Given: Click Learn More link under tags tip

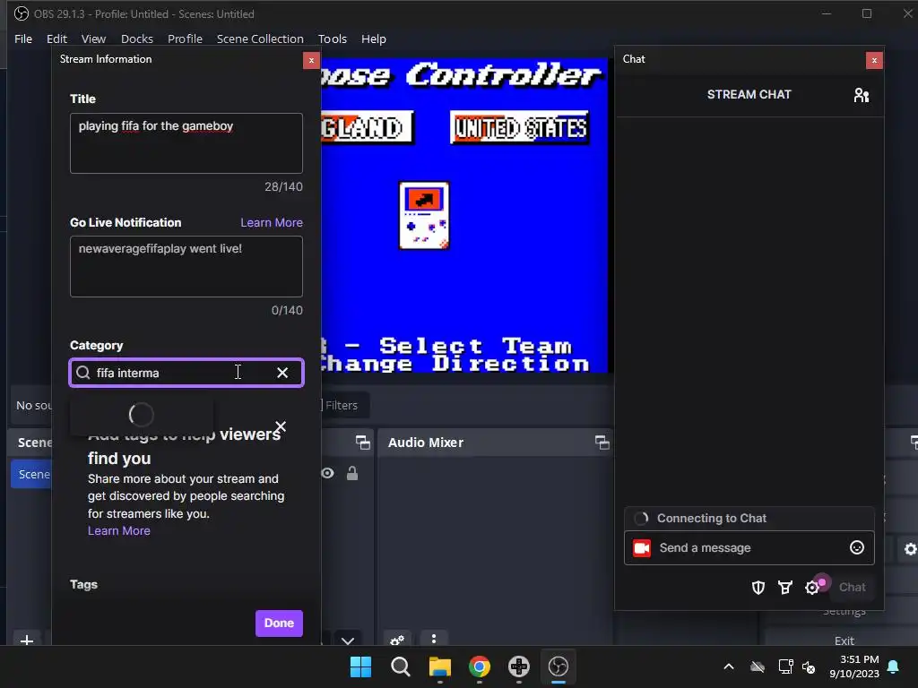Looking at the screenshot, I should pyautogui.click(x=119, y=531).
